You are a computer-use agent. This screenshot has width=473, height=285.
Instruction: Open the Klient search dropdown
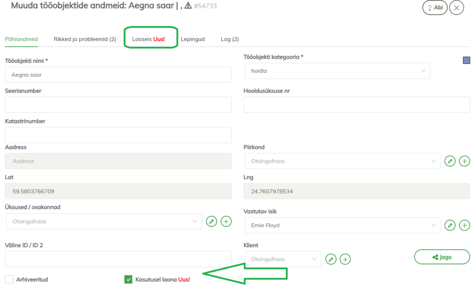pos(282,259)
